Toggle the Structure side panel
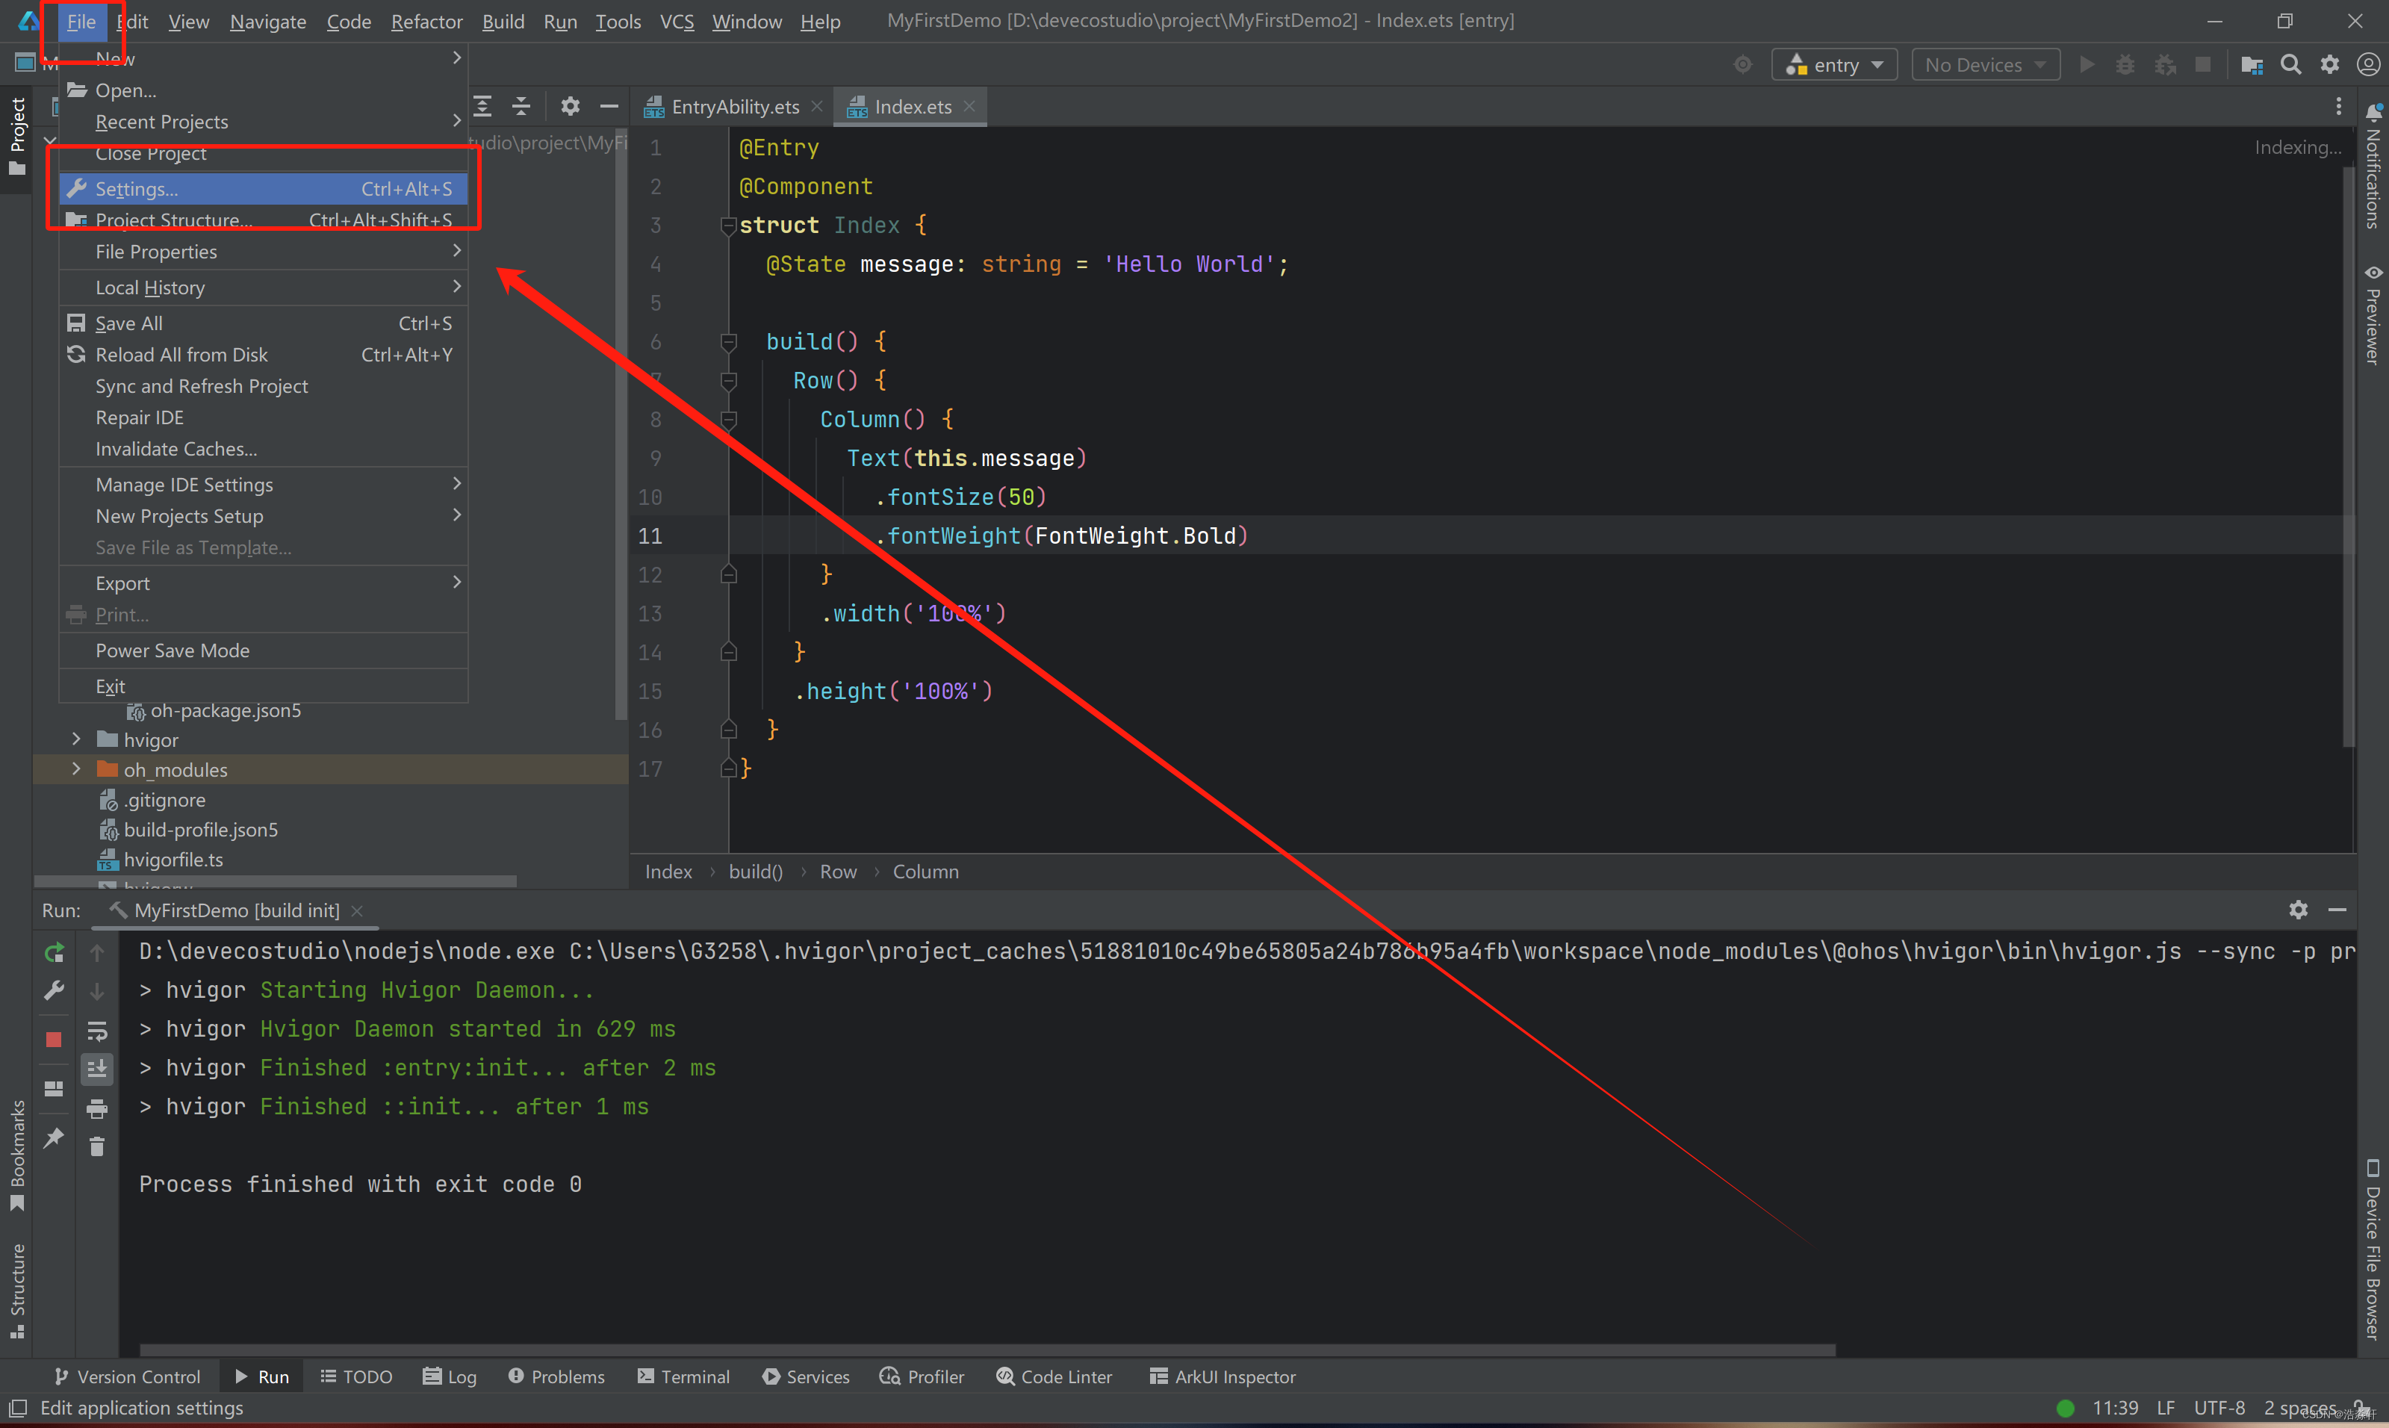Viewport: 2389px width, 1428px height. (16, 1291)
